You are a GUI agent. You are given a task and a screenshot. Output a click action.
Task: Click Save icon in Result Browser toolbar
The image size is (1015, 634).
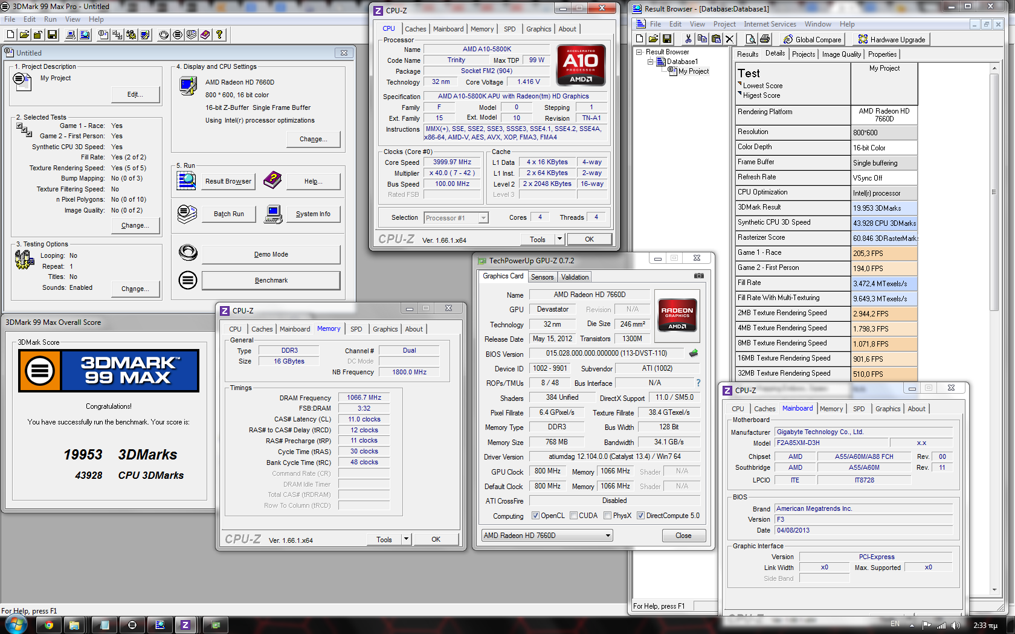click(667, 39)
